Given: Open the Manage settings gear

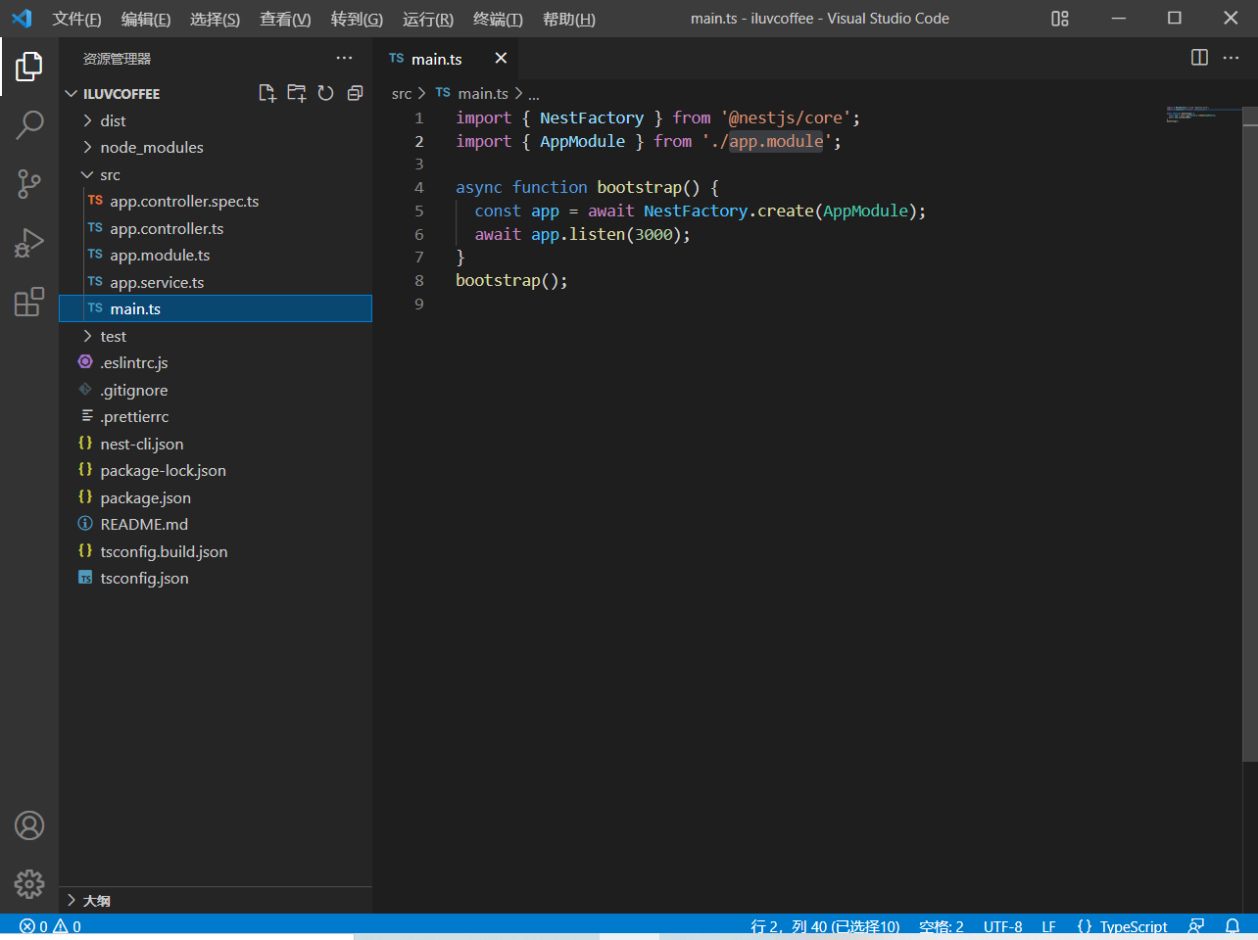Looking at the screenshot, I should (x=29, y=884).
